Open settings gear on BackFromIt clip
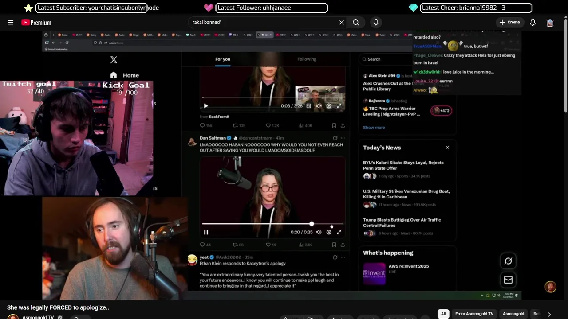The height and width of the screenshot is (319, 568). pyautogui.click(x=329, y=106)
